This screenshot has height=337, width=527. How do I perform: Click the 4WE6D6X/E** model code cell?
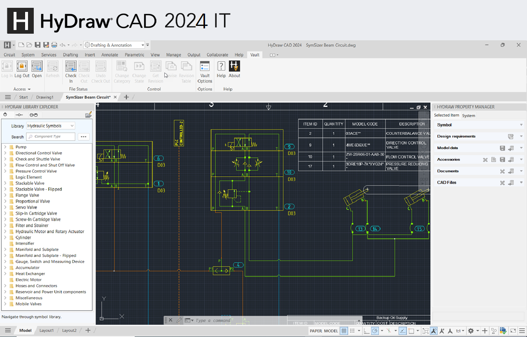[x=365, y=145]
